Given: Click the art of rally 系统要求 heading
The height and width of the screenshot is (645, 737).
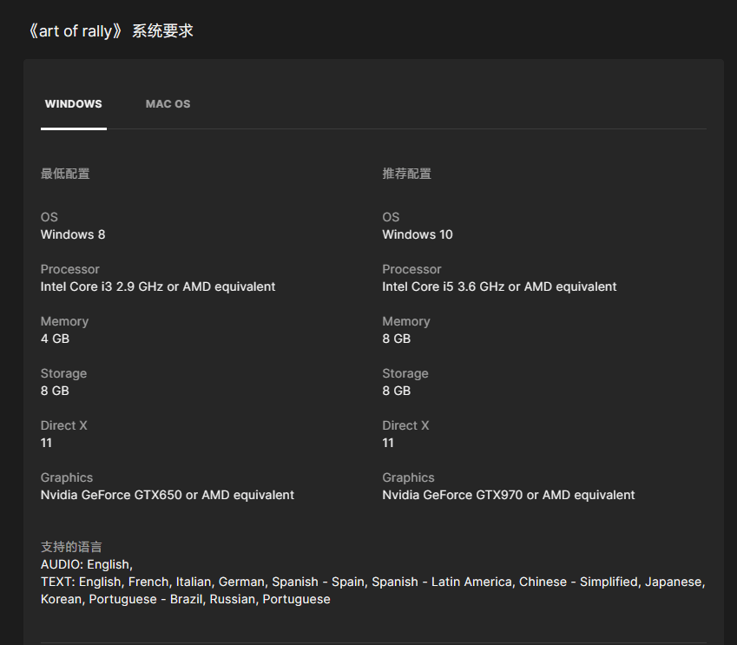Looking at the screenshot, I should pos(110,31).
